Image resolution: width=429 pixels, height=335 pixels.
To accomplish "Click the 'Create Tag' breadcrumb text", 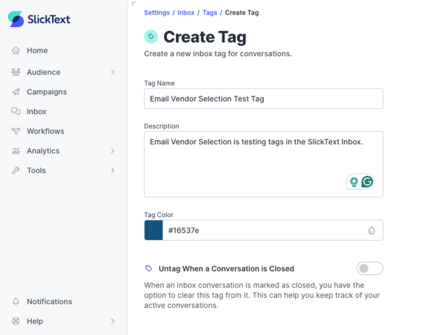I will pos(242,13).
